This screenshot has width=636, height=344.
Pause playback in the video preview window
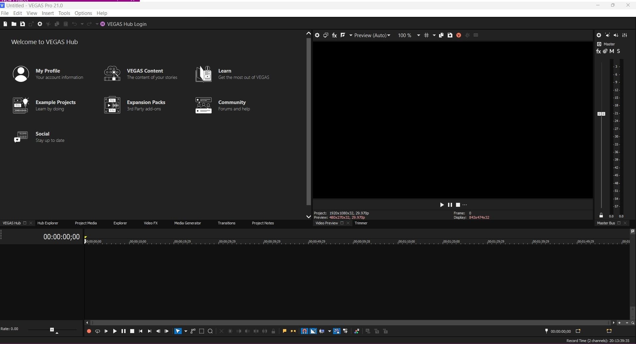[450, 205]
